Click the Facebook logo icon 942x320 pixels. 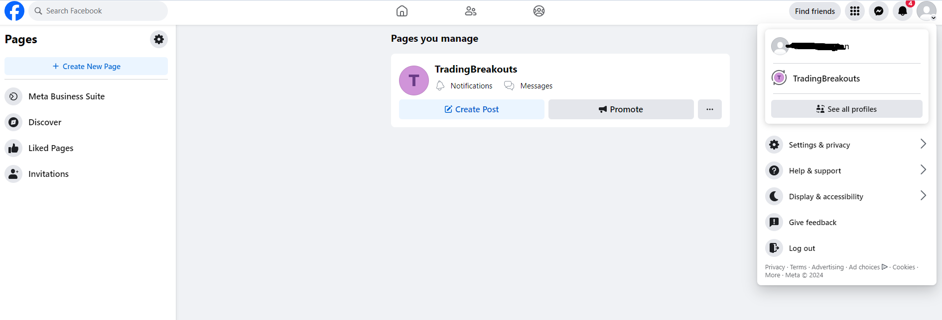click(x=14, y=11)
